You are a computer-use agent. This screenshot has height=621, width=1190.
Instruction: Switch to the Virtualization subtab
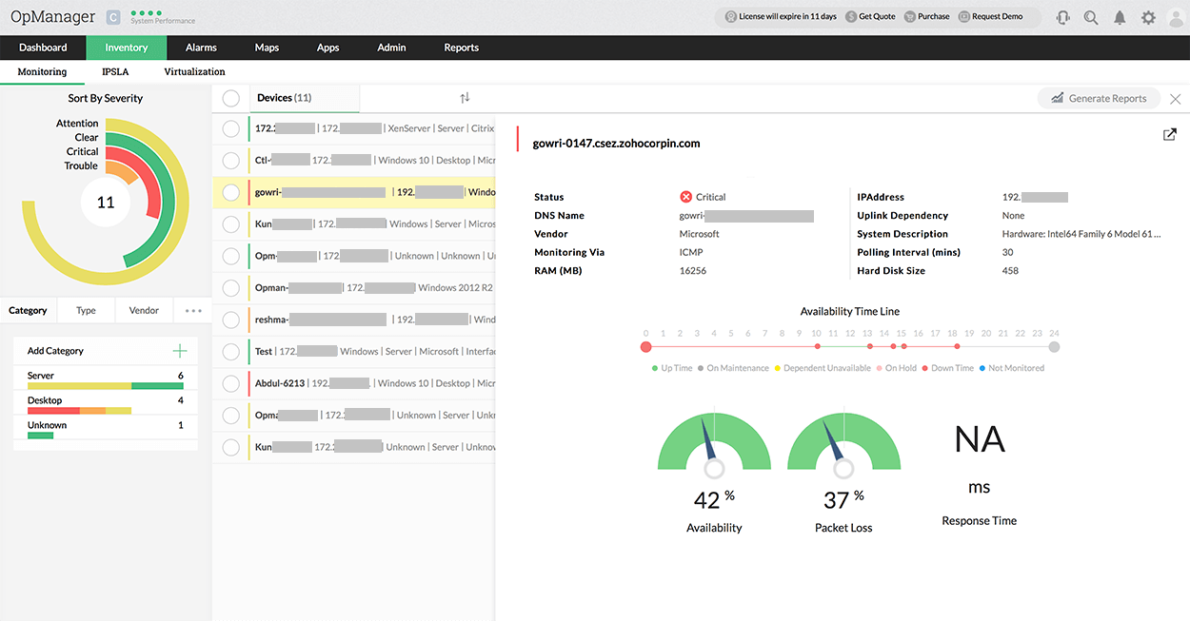194,72
